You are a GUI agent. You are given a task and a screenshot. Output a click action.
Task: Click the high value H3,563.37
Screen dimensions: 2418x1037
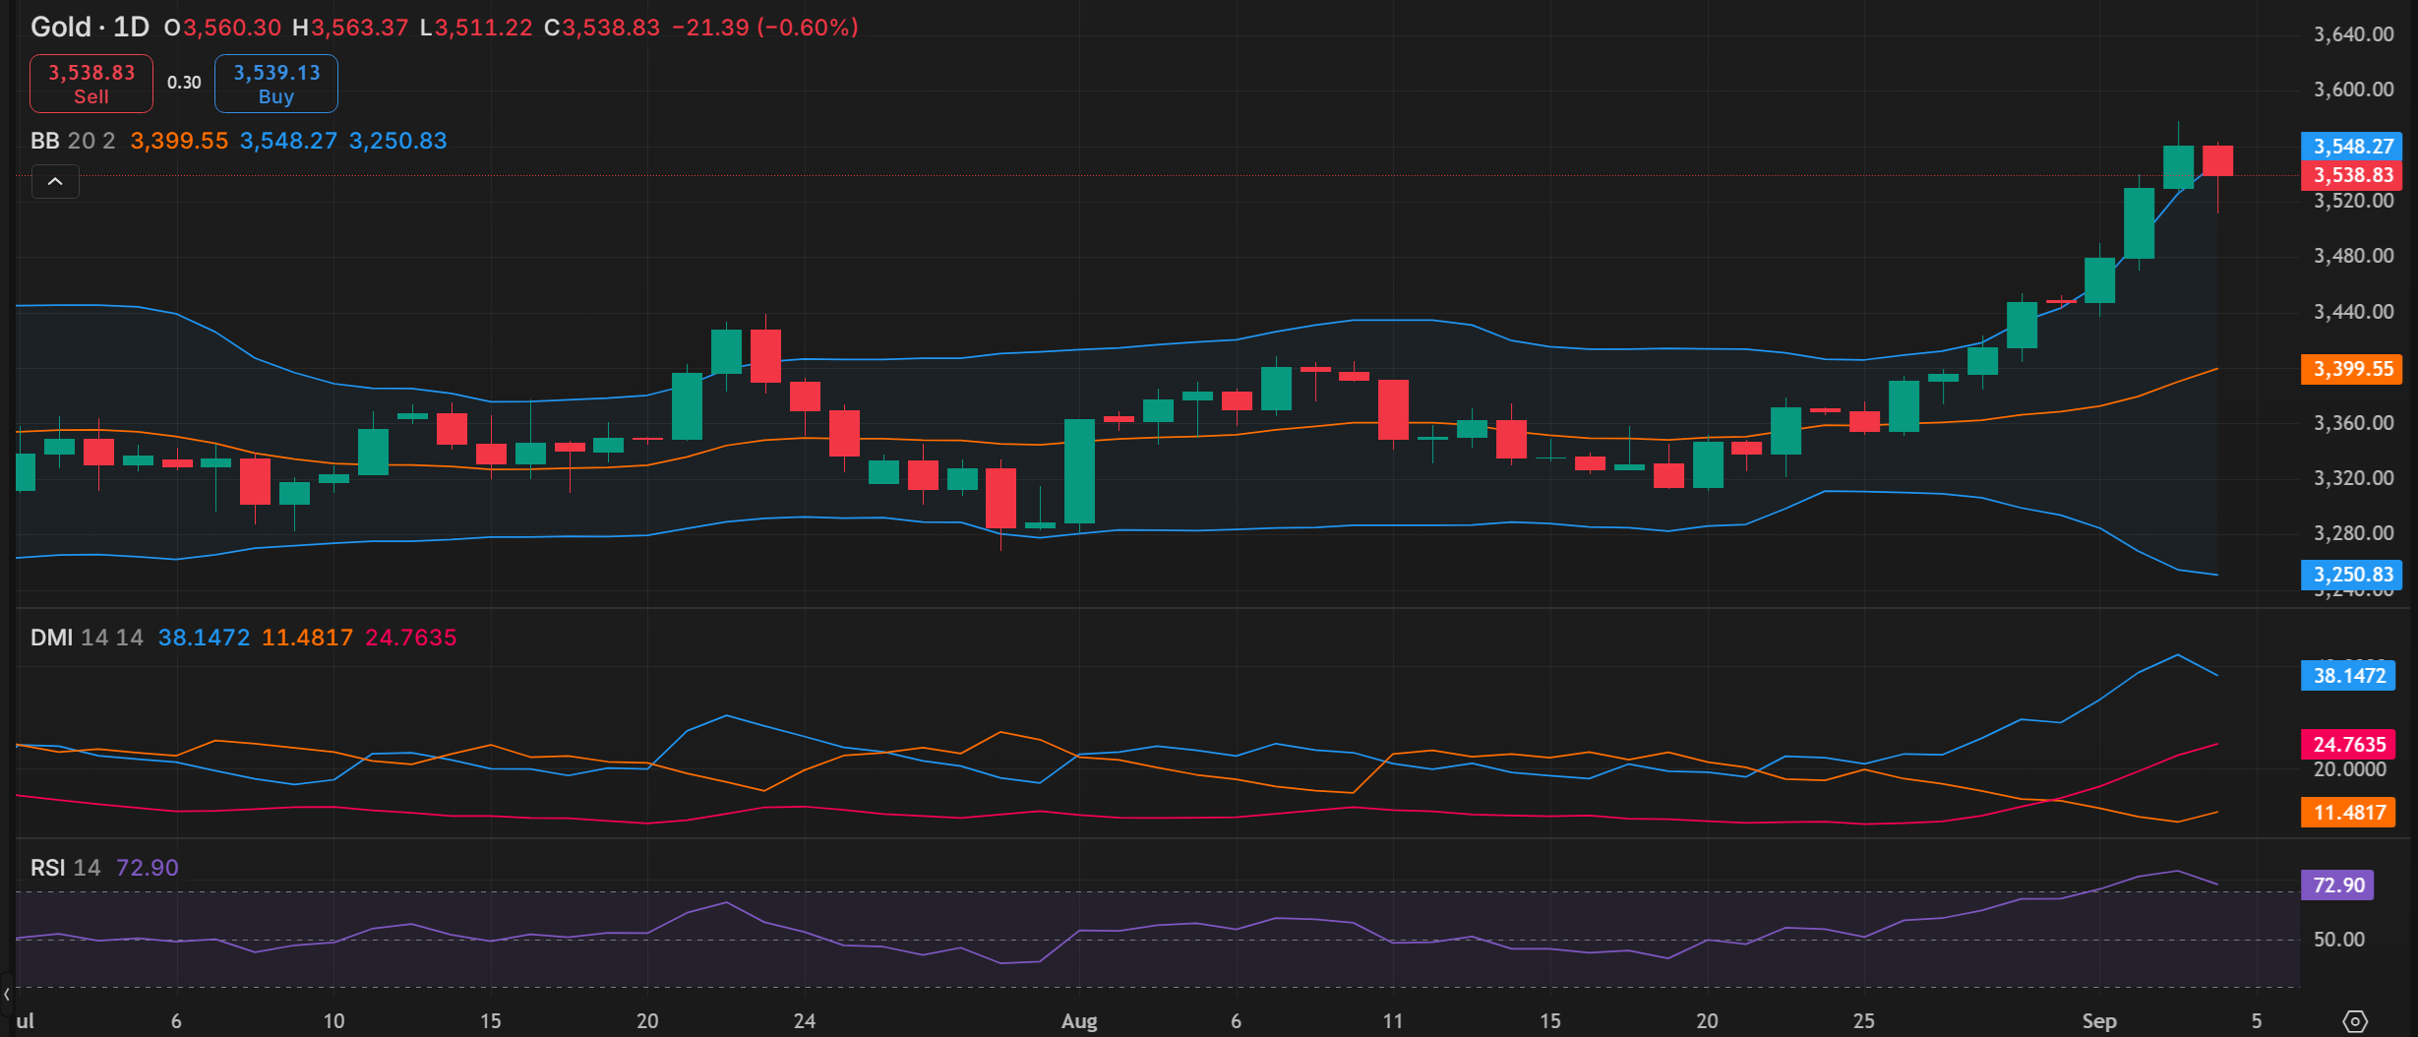[x=350, y=28]
